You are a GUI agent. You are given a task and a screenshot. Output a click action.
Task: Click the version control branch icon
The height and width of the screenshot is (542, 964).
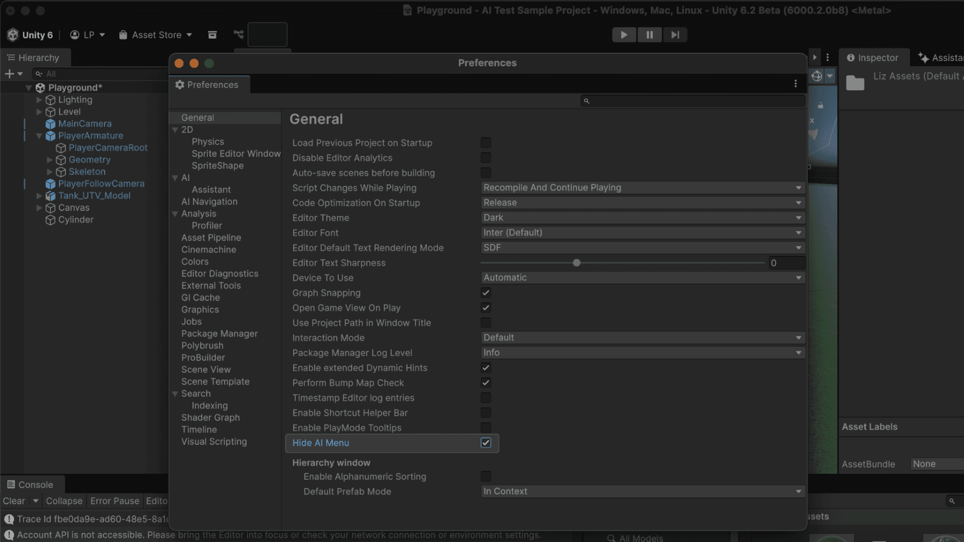238,35
